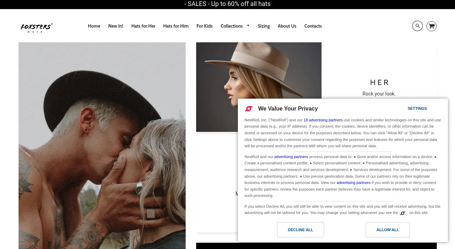Open the For Kids menu item

pyautogui.click(x=205, y=26)
